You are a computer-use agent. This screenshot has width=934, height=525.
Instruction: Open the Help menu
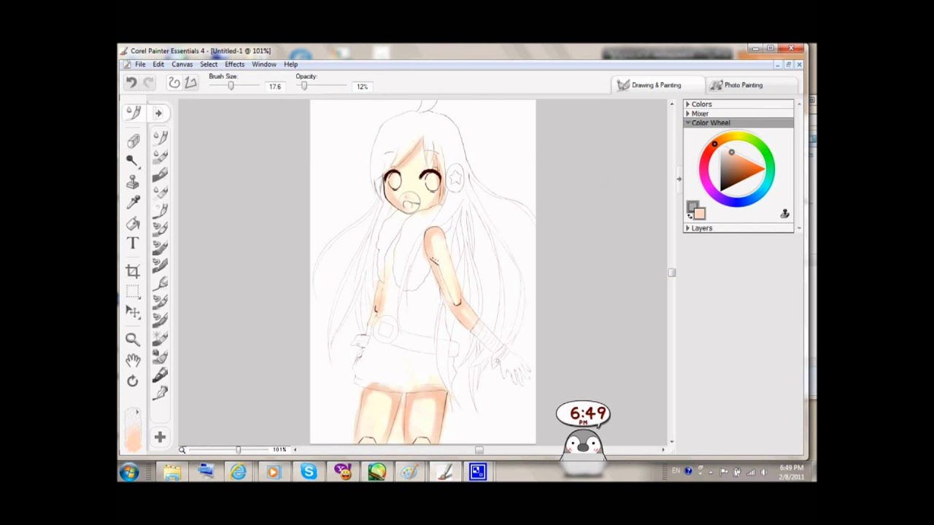tap(291, 64)
